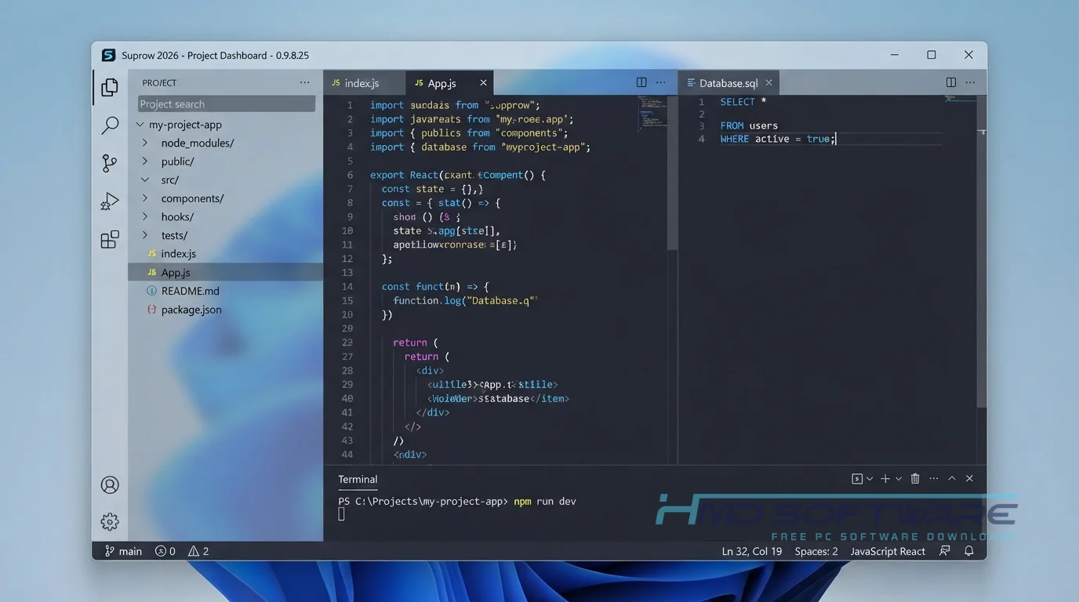Select the App.js editor tab
Viewport: 1079px width, 602px height.
pos(449,82)
